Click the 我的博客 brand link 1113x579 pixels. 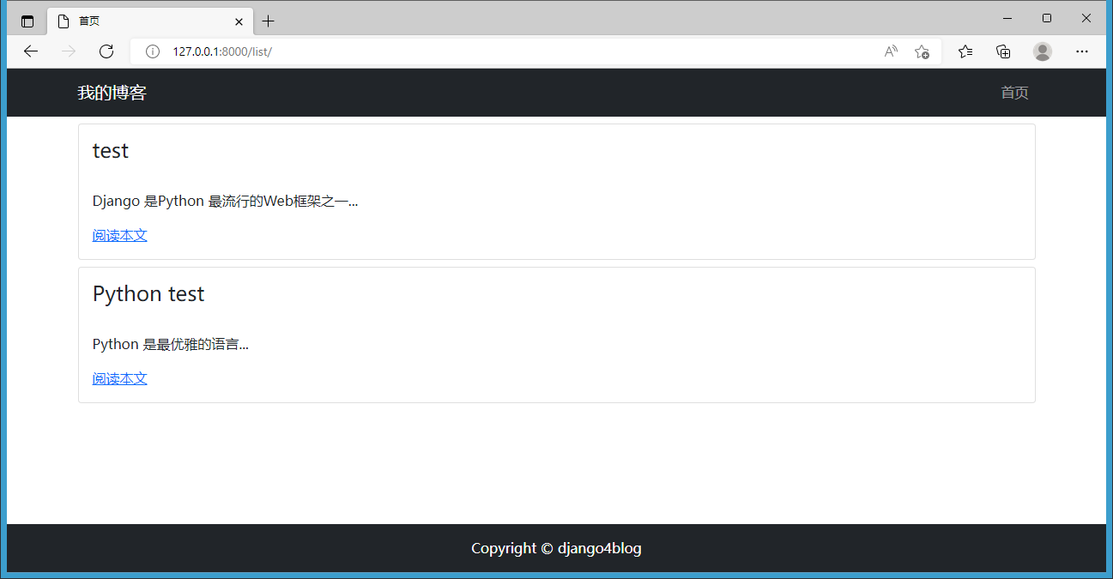click(x=112, y=93)
